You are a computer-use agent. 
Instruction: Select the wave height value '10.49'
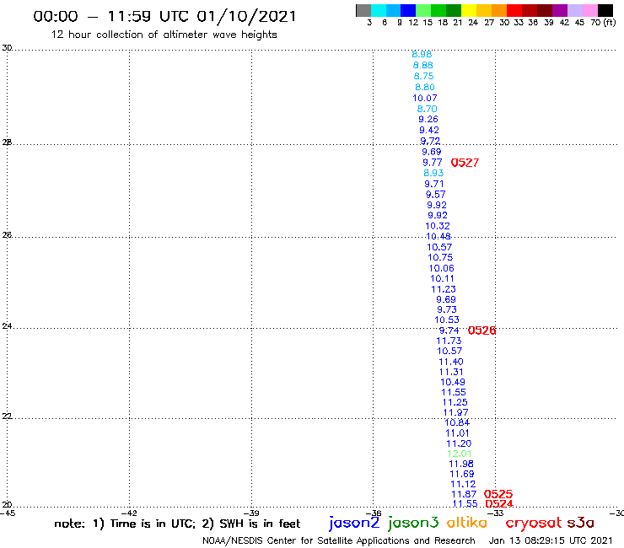[453, 383]
